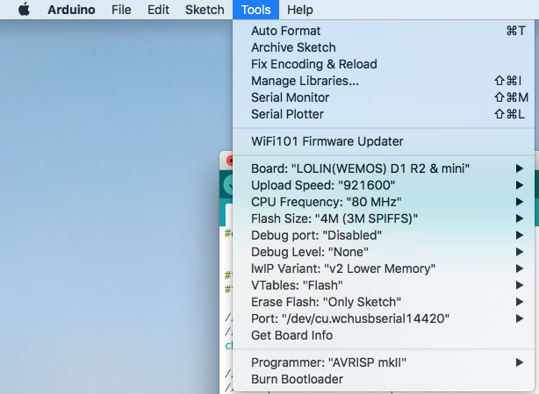This screenshot has width=539, height=394.
Task: Open the Apple menu
Action: point(24,10)
